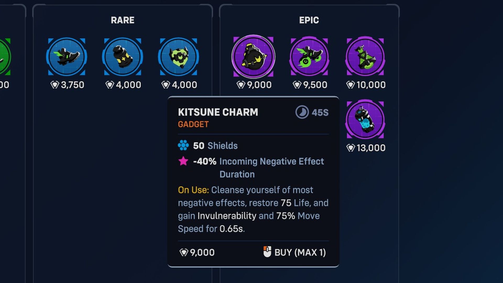Select the Epic boots item costing 9,500

(309, 57)
